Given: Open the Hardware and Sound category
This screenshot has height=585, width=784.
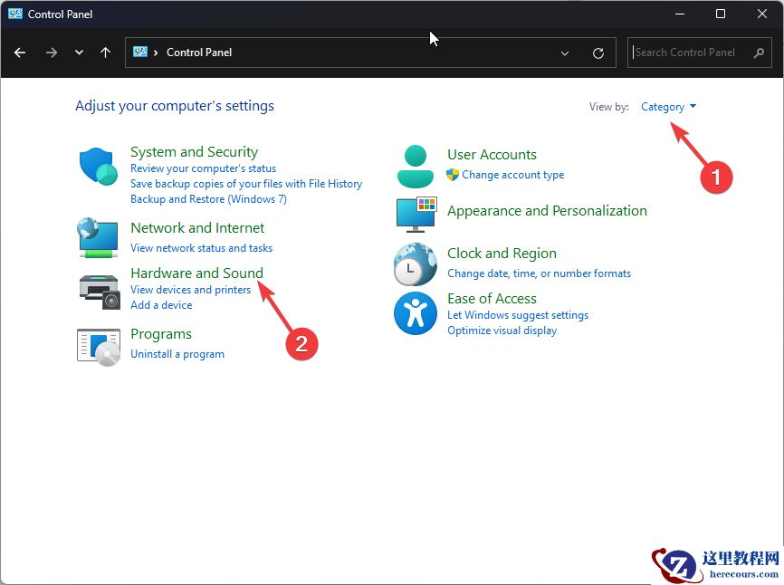Looking at the screenshot, I should tap(196, 273).
